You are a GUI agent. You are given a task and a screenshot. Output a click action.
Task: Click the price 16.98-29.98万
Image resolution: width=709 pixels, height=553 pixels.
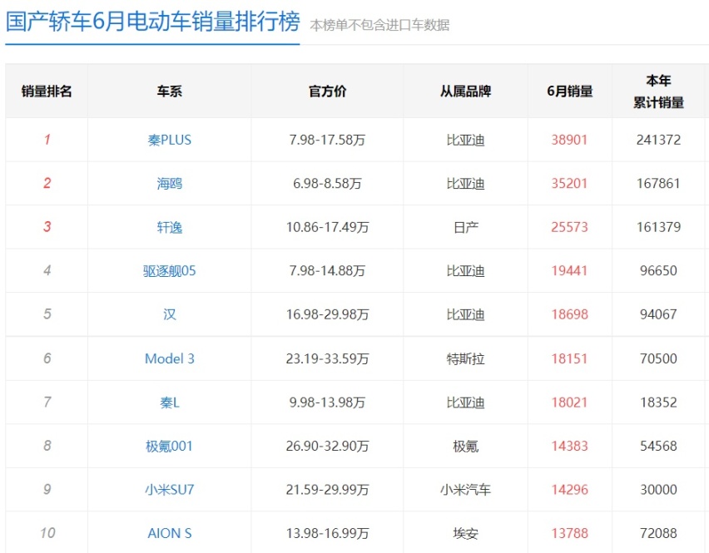[x=327, y=314]
